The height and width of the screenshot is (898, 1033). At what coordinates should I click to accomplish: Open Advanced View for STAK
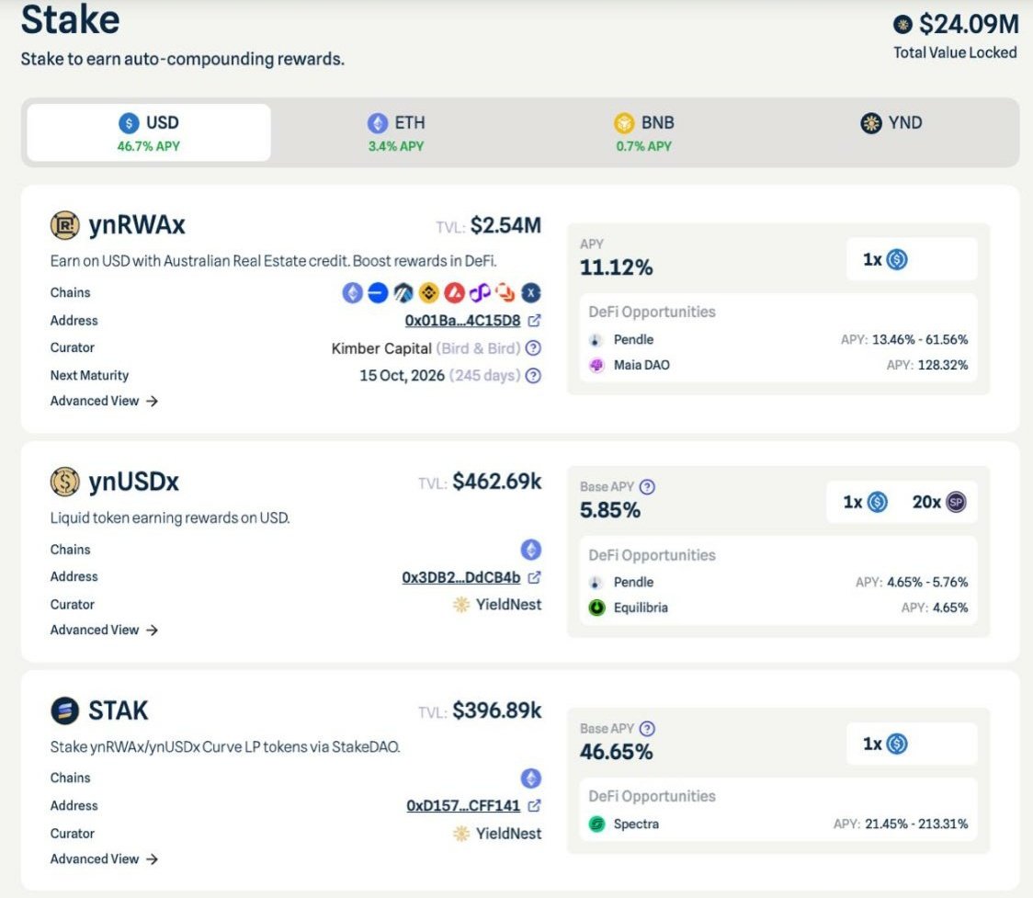pos(104,858)
